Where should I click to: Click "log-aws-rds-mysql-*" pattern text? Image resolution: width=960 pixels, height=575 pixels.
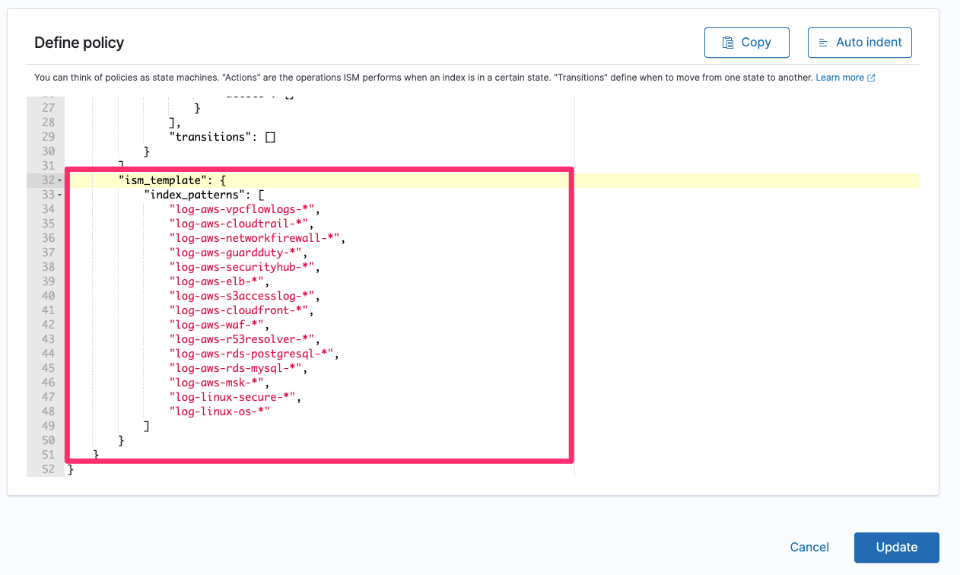tap(236, 368)
